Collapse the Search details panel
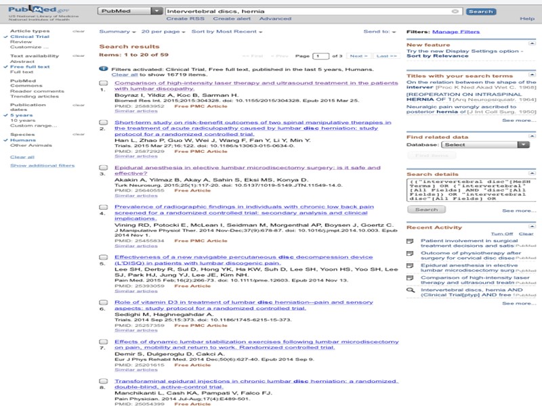The height and width of the screenshot is (406, 542). (532, 173)
